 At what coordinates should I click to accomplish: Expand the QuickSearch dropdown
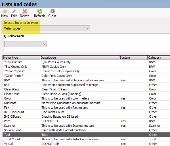point(26,44)
